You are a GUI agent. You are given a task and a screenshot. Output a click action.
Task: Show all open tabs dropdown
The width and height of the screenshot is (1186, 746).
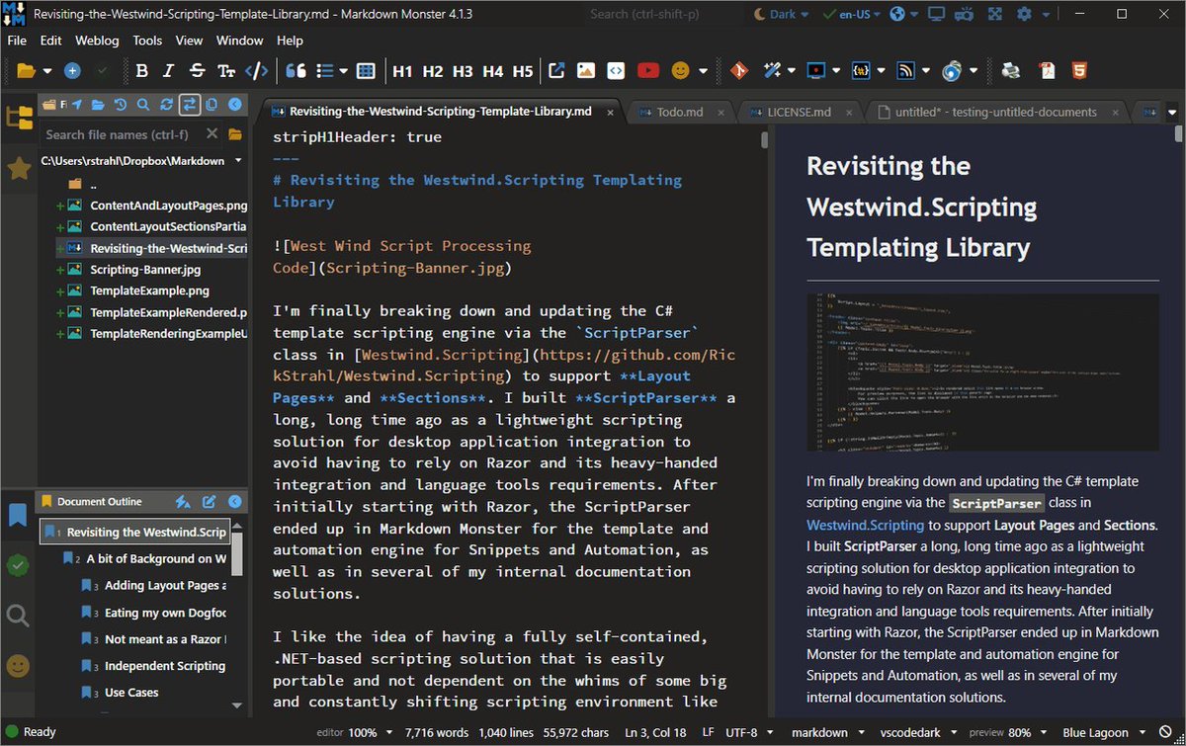click(1172, 113)
